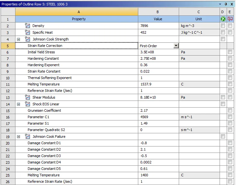Select the Strain Rate Correction row label

pos(45,46)
